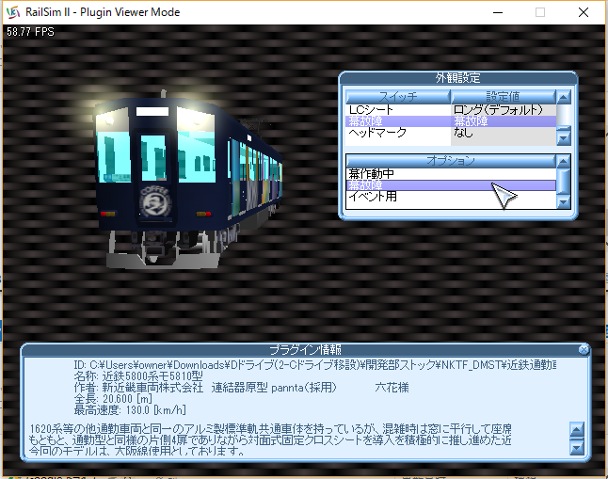608x479 pixels.
Task: Click the 外観設定 panel title bar
Action: tap(458, 78)
